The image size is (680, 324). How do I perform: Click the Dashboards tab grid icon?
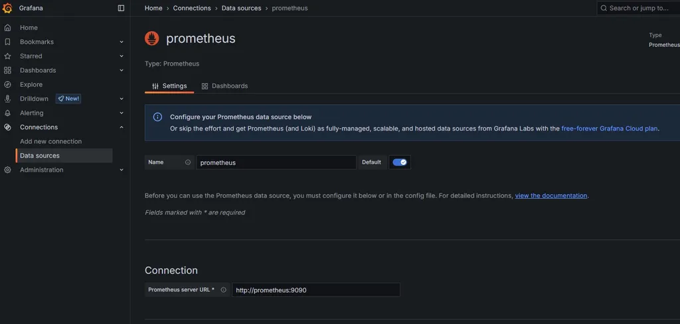pyautogui.click(x=205, y=86)
